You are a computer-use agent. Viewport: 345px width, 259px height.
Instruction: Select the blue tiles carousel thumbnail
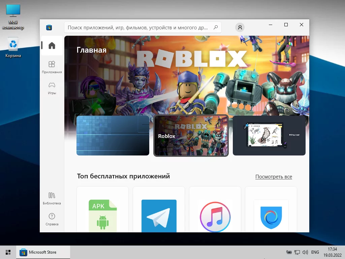(x=113, y=136)
